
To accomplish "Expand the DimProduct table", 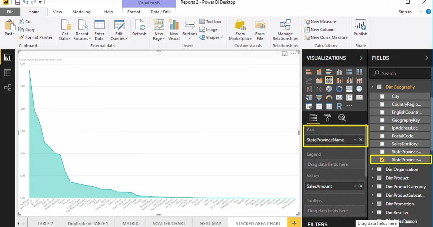I will 373,178.
